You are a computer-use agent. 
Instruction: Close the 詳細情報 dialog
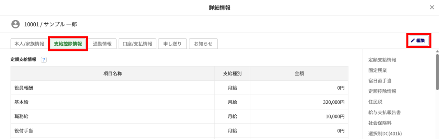[432, 8]
